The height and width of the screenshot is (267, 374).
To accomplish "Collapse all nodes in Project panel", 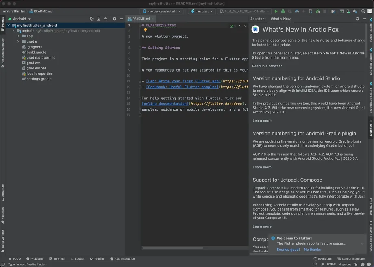I will pyautogui.click(x=106, y=19).
